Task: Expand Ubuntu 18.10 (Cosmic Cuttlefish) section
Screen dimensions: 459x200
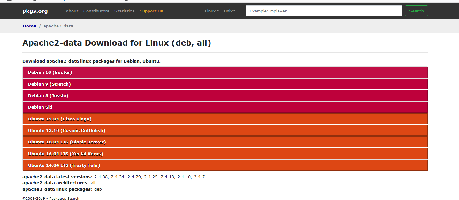Action: [225, 130]
